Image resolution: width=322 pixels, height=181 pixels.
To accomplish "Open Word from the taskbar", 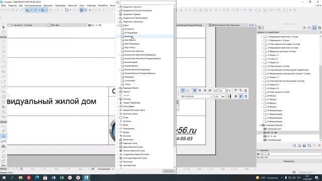I will pos(53,177).
